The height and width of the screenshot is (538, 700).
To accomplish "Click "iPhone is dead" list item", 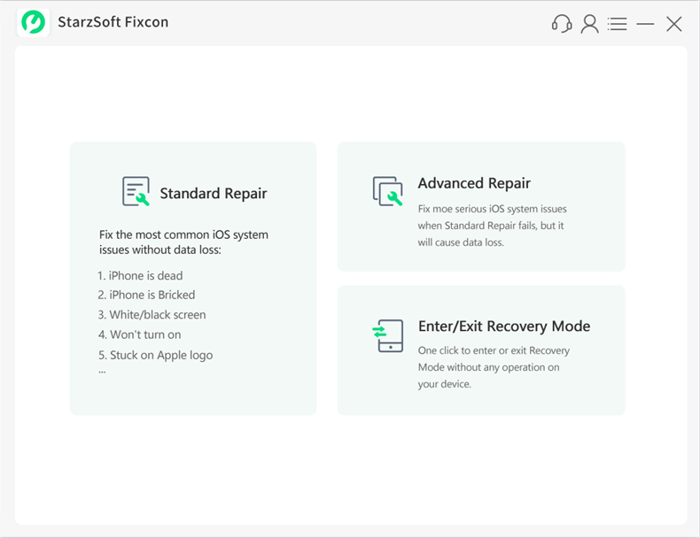I will pyautogui.click(x=140, y=276).
